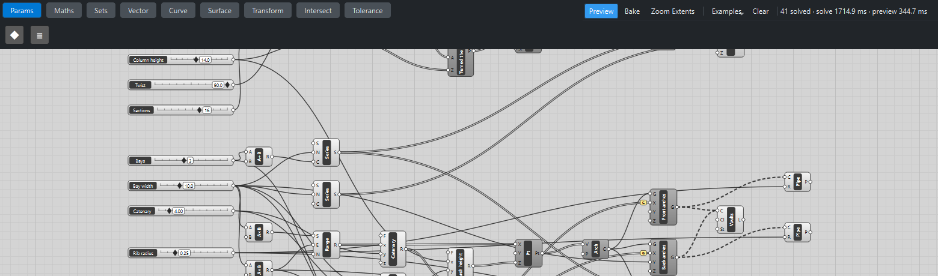The width and height of the screenshot is (938, 276).
Task: Click the Front arches G output port
Action: click(x=676, y=207)
